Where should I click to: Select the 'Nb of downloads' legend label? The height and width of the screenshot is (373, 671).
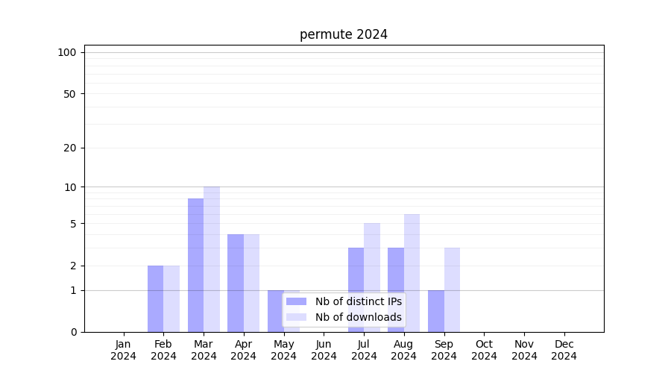click(x=358, y=317)
